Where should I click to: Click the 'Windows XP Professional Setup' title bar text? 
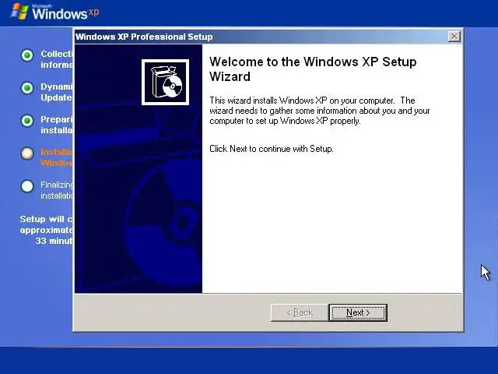(x=144, y=37)
